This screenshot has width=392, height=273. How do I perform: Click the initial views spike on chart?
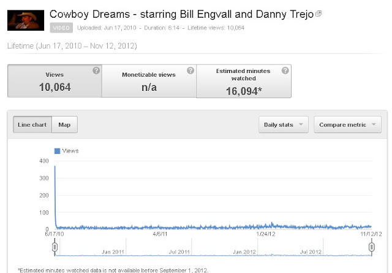tap(55, 166)
